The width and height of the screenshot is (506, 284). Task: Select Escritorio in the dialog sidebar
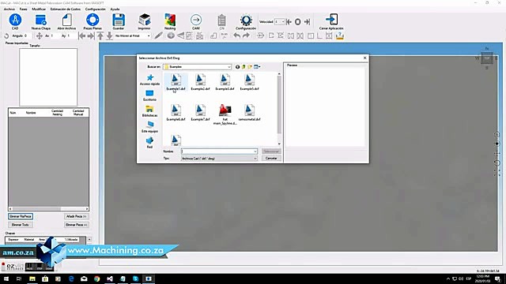pos(149,95)
